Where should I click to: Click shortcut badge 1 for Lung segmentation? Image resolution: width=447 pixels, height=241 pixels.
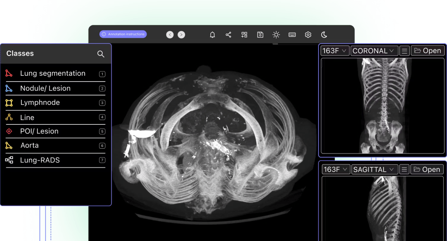click(x=102, y=74)
